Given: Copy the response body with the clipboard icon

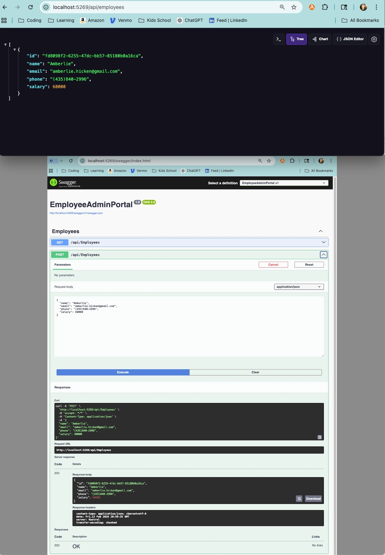Looking at the screenshot, I should click(x=299, y=499).
